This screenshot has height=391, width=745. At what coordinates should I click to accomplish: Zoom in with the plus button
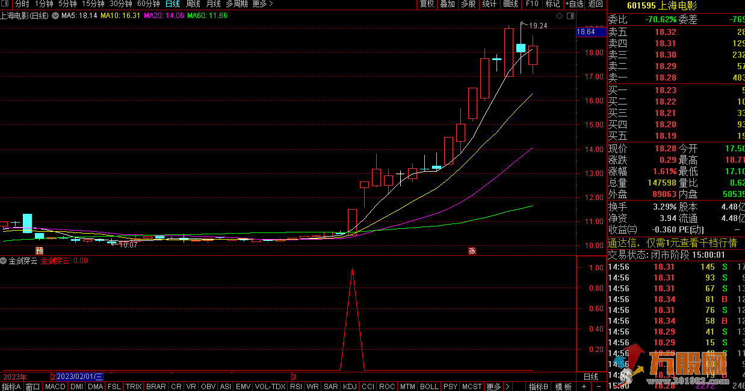(x=584, y=387)
